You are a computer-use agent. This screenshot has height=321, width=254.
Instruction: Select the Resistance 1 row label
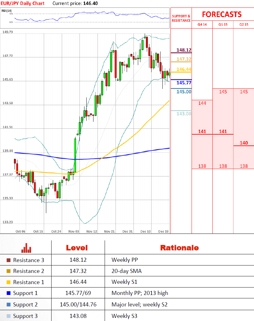(x=29, y=282)
